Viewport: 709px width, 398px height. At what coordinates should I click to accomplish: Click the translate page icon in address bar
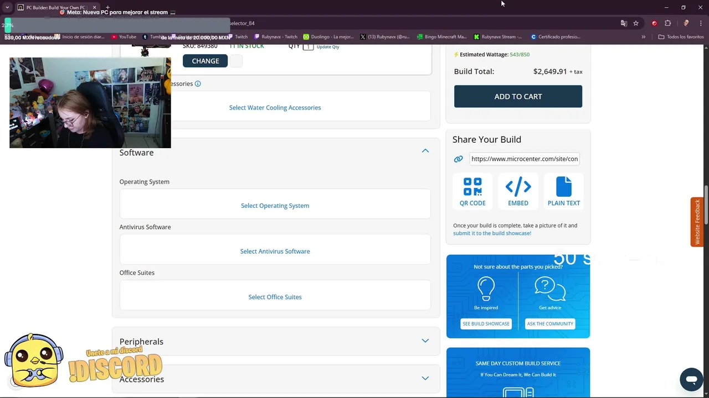[x=624, y=23]
